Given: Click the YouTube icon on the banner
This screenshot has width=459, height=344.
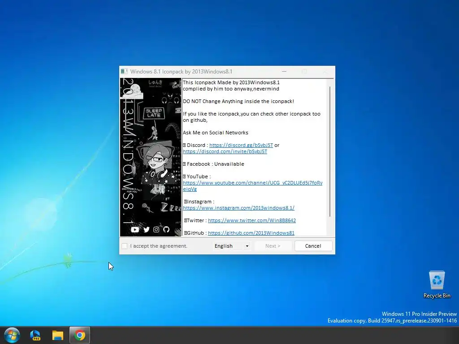Looking at the screenshot, I should pos(135,230).
